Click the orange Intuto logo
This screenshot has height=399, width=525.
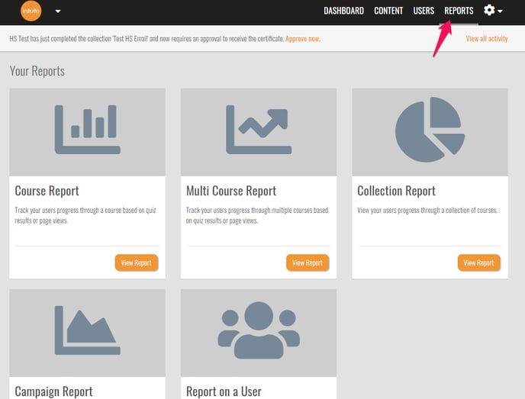coord(31,11)
